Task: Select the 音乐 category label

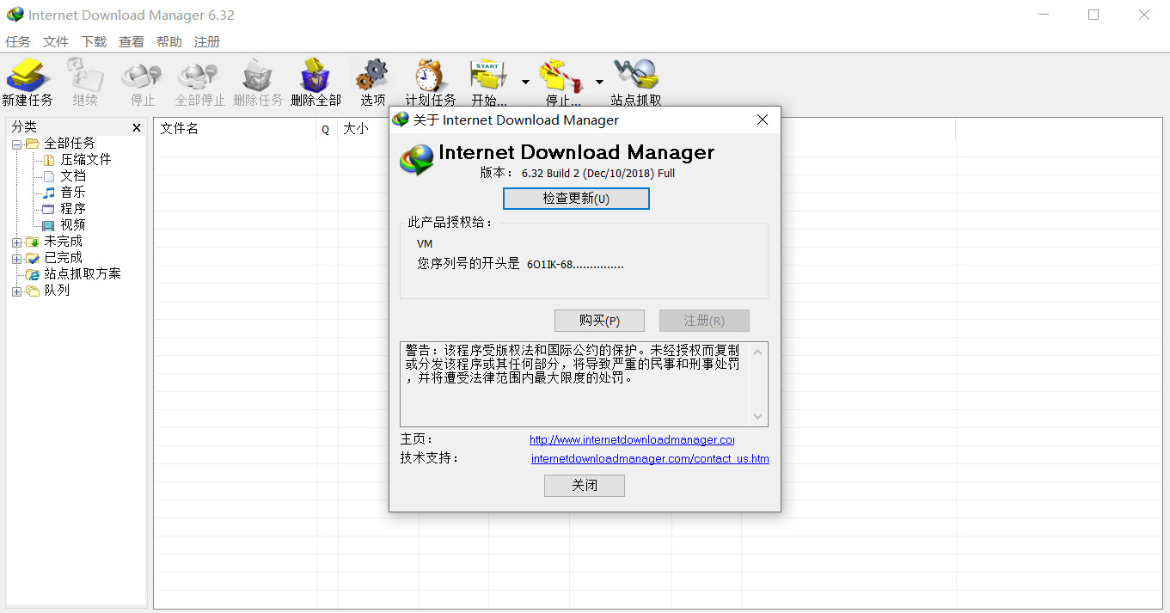Action: [x=73, y=193]
